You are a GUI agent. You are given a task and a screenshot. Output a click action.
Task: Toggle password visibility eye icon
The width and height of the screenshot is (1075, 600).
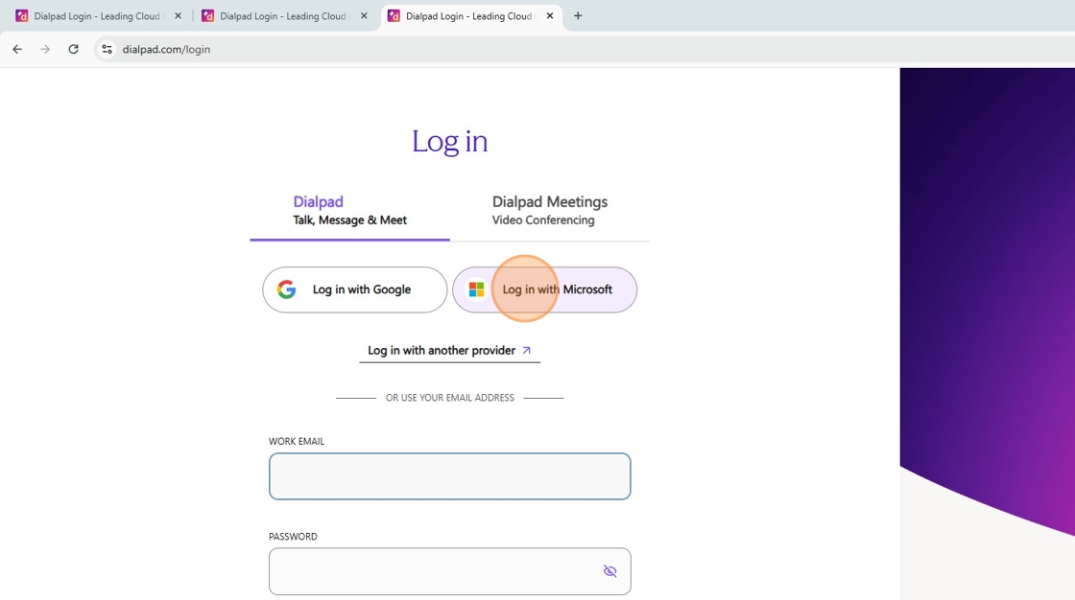609,571
